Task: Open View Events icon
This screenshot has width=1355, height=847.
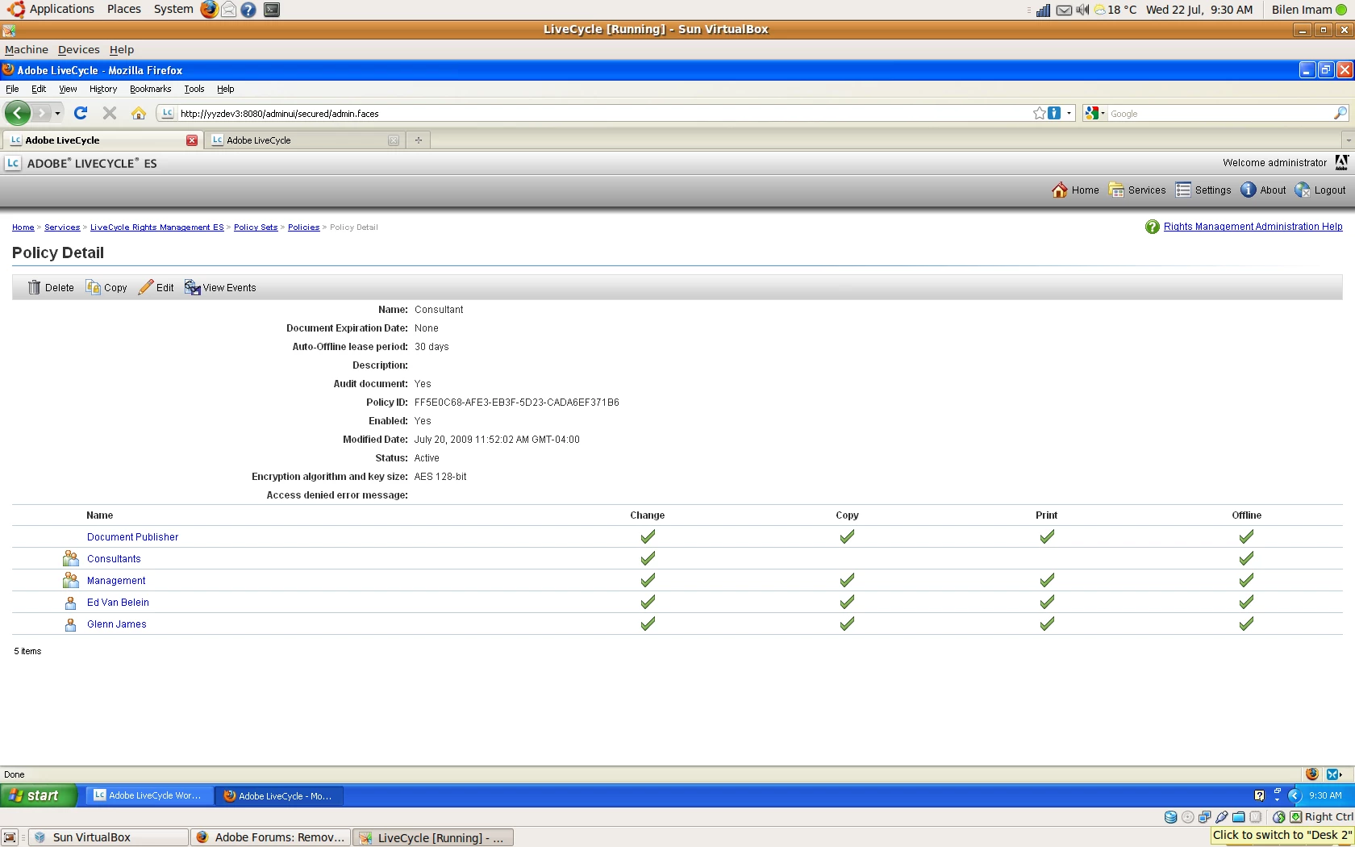Action: 192,287
